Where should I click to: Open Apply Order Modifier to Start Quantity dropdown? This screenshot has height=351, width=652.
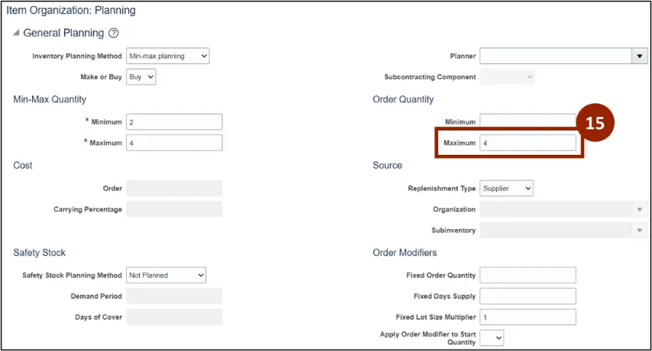(492, 337)
